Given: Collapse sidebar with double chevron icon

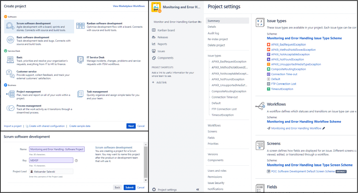Looking at the screenshot, I should pos(198,190).
